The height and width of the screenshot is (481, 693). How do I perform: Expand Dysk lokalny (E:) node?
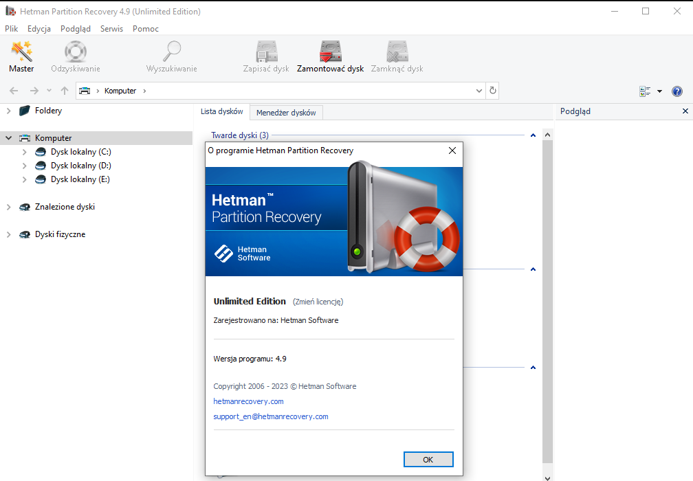(x=24, y=179)
